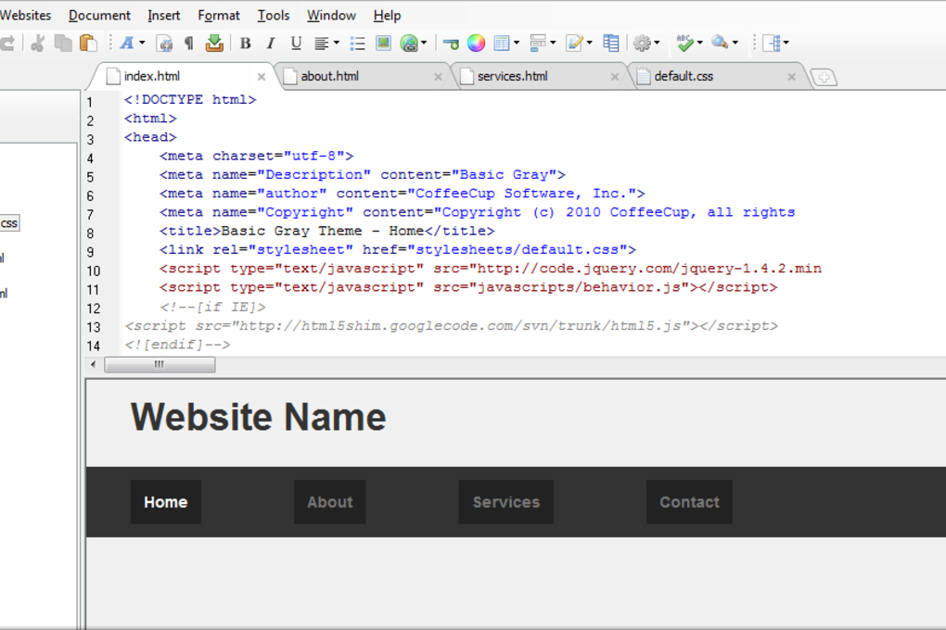Click the insert non-breaking space icon

(x=164, y=43)
